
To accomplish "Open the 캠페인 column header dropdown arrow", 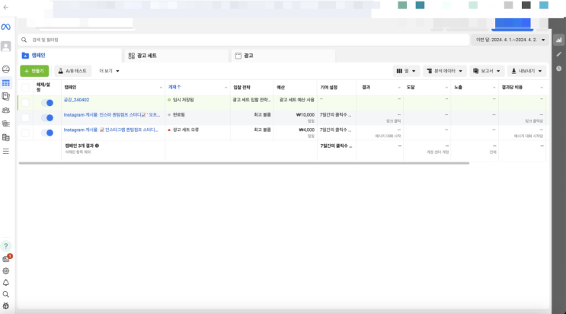I will point(161,88).
